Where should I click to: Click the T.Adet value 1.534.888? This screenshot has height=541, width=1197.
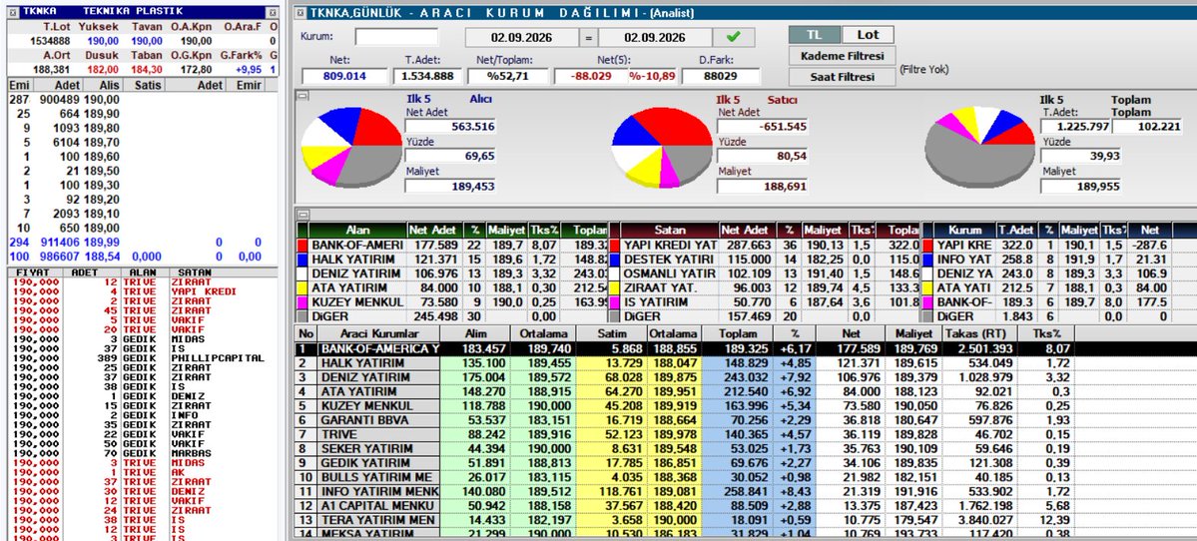pyautogui.click(x=428, y=76)
